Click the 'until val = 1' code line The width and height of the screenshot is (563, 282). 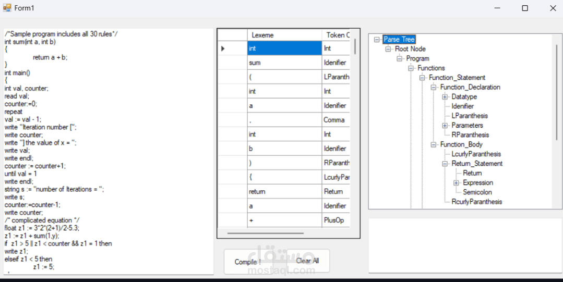(x=20, y=174)
